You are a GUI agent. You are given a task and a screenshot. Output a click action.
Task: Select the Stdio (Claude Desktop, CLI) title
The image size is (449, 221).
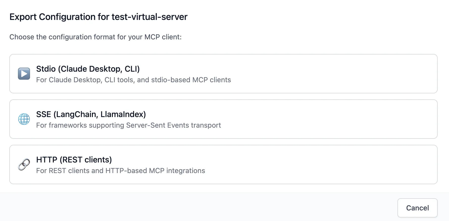[88, 69]
